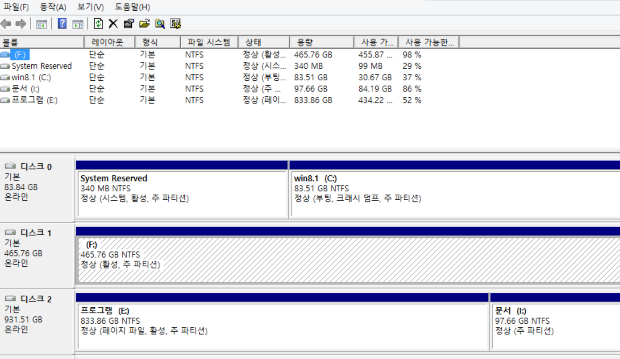This screenshot has width=620, height=359.
Task: Click the 사용 가능한... column header
Action: 429,42
